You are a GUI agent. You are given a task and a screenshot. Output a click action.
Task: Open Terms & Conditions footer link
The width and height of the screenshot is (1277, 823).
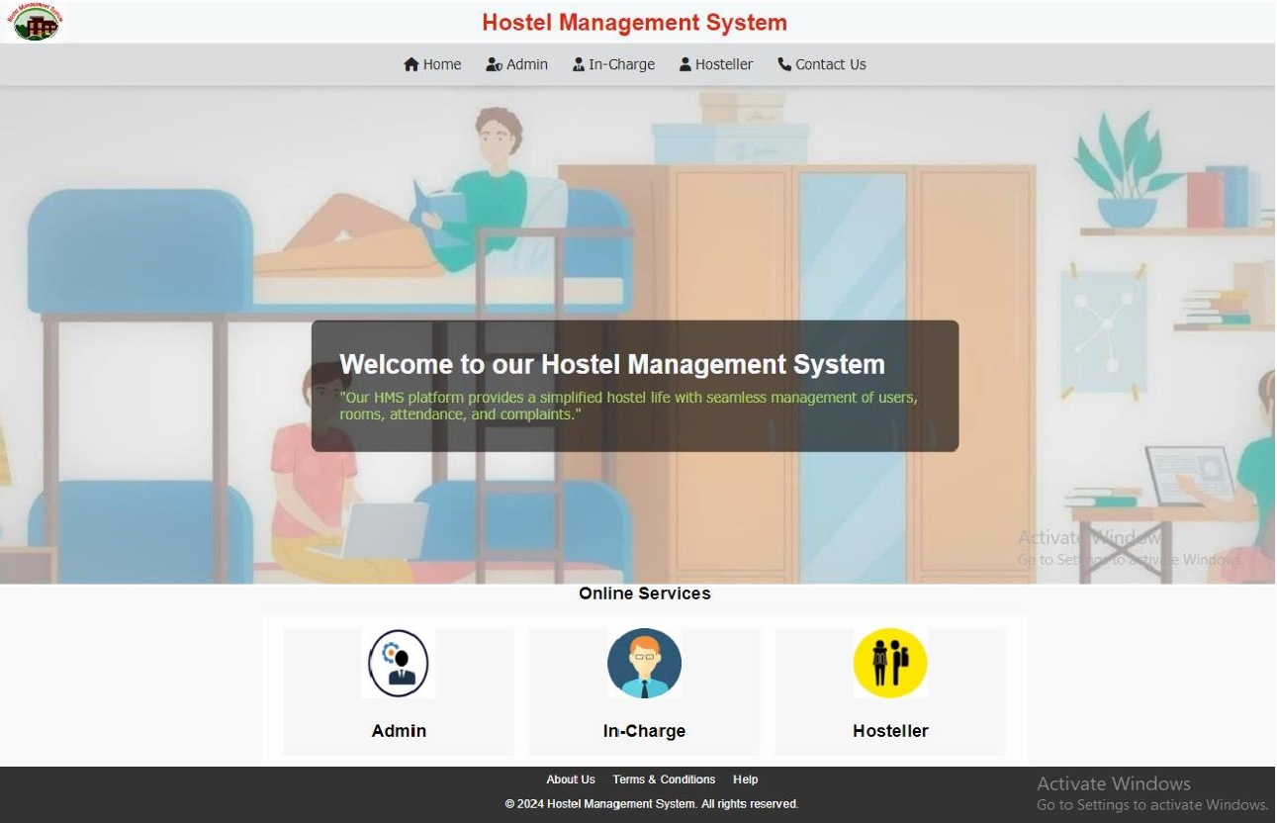pos(664,779)
